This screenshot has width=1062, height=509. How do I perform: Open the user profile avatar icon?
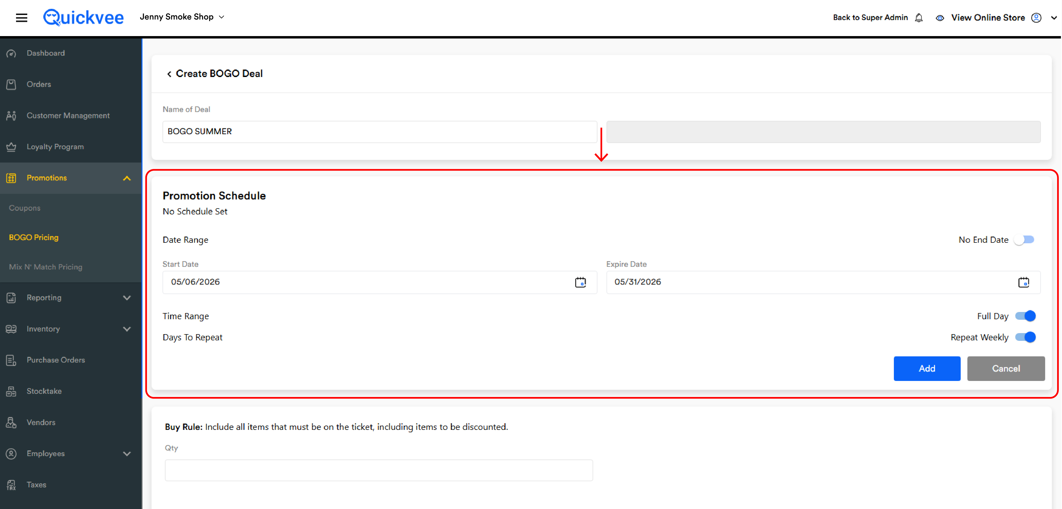(1036, 18)
